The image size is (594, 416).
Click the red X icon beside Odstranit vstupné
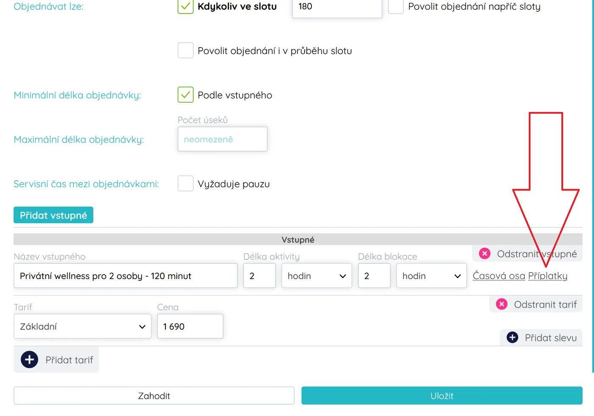click(x=485, y=254)
